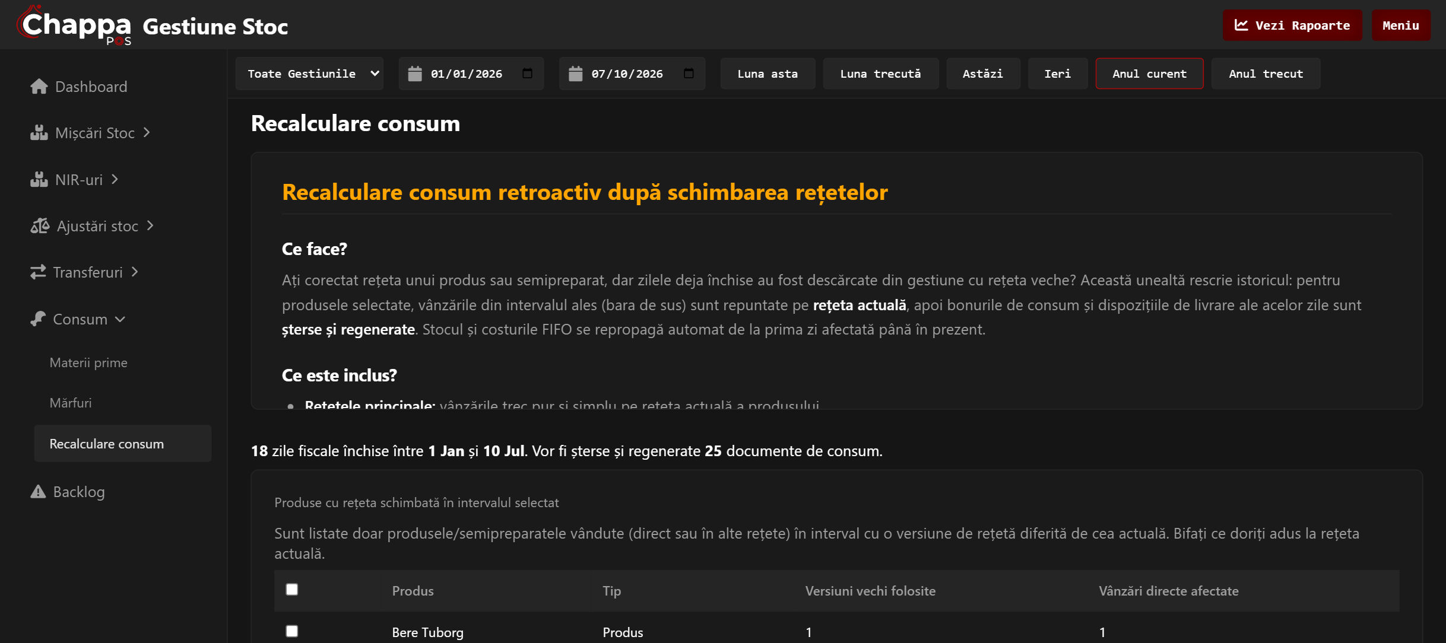Click the Tip column header
1446x643 pixels.
pos(611,591)
